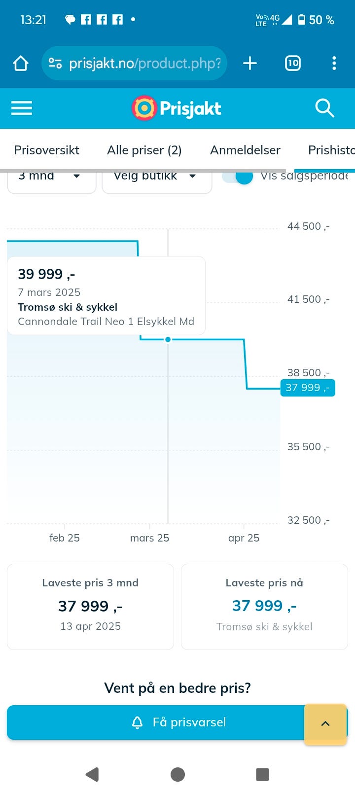The image size is (355, 795).
Task: Tap the site info icon in address bar
Action: point(55,63)
